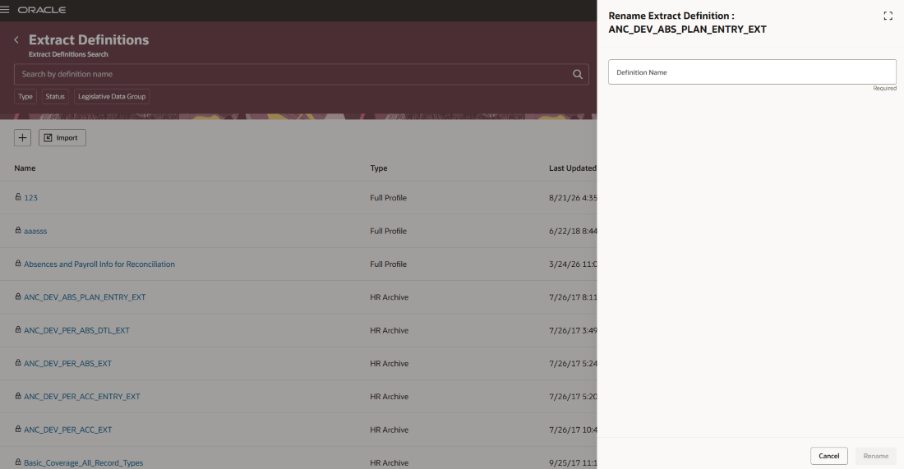The height and width of the screenshot is (469, 904).
Task: Click the Oracle logo
Action: pos(42,10)
